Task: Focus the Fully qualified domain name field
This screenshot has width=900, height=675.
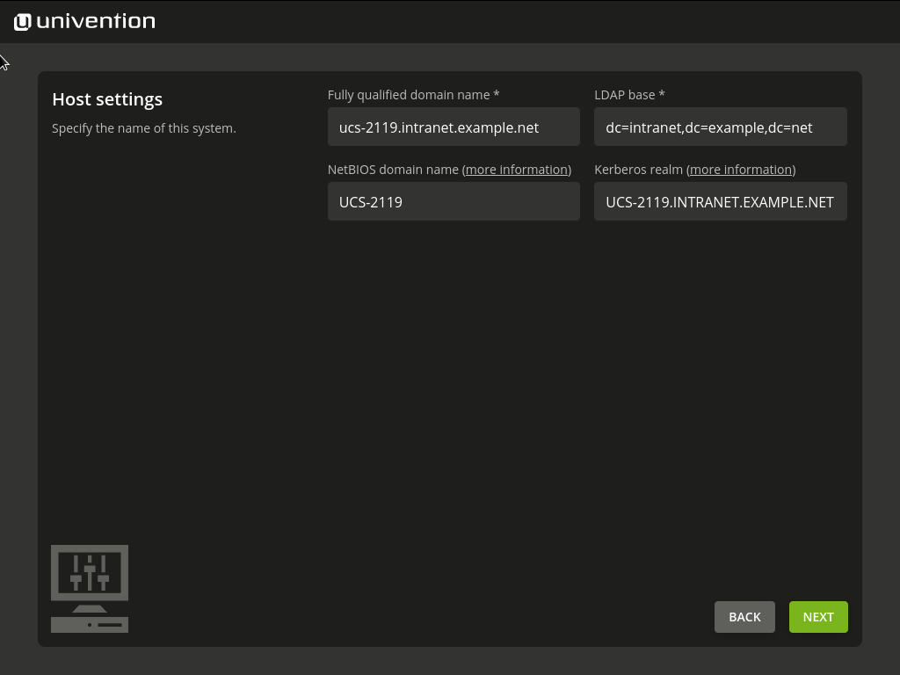Action: click(x=453, y=127)
